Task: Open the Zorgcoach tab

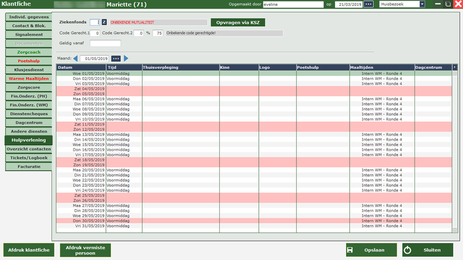Action: [28, 52]
